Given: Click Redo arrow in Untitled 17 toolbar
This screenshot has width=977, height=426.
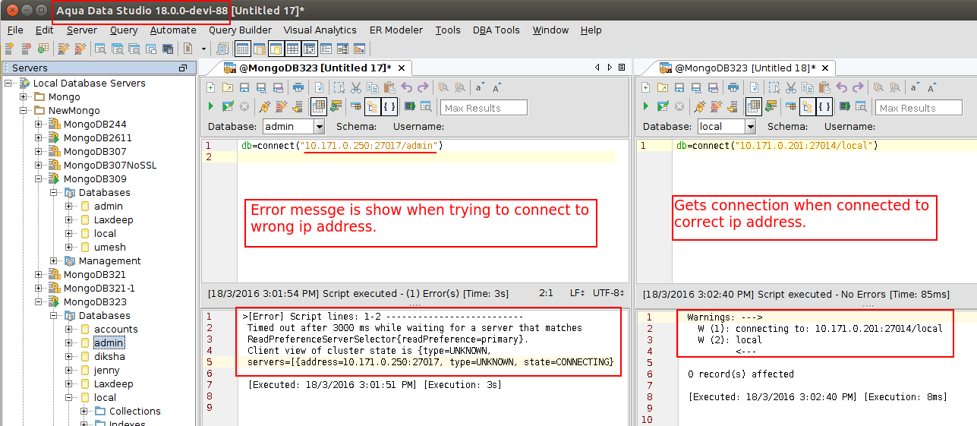Looking at the screenshot, I should (423, 87).
